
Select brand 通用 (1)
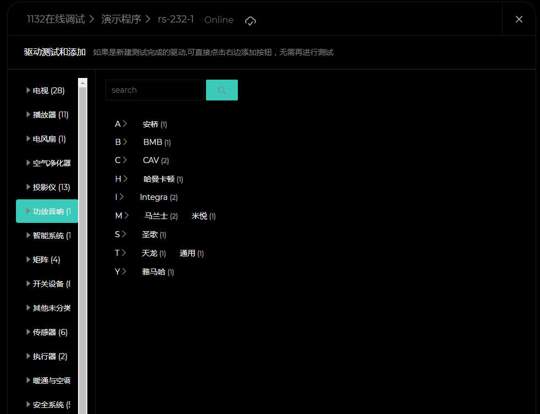pyautogui.click(x=192, y=253)
